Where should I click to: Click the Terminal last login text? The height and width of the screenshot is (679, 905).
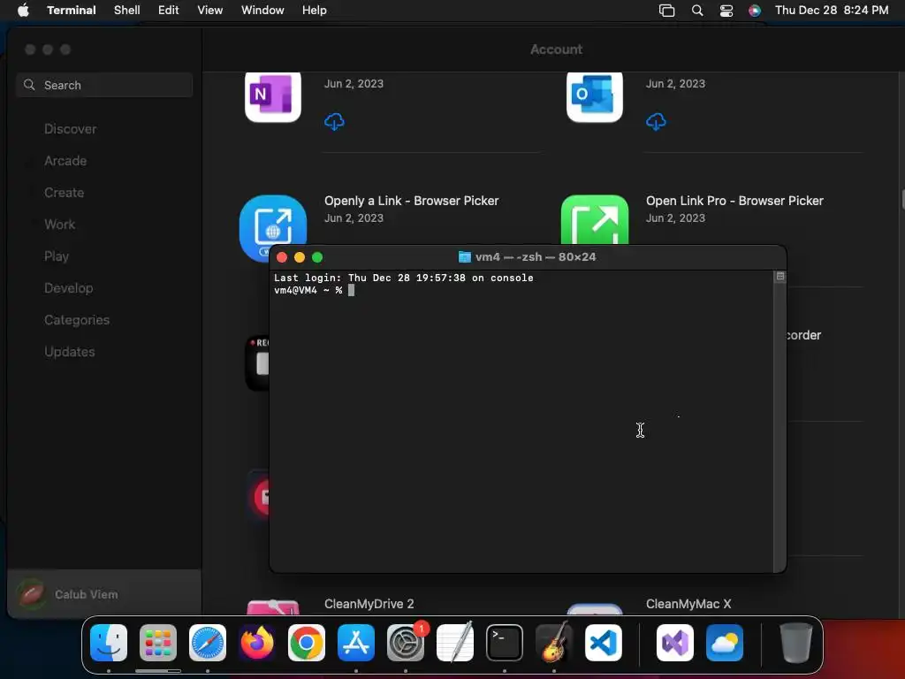(403, 278)
